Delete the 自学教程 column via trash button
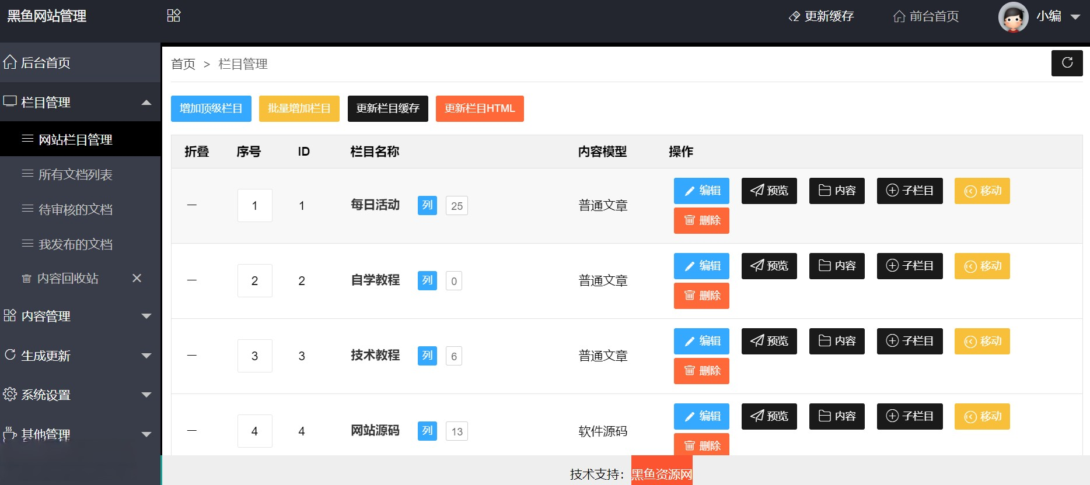The height and width of the screenshot is (485, 1090). [x=701, y=296]
